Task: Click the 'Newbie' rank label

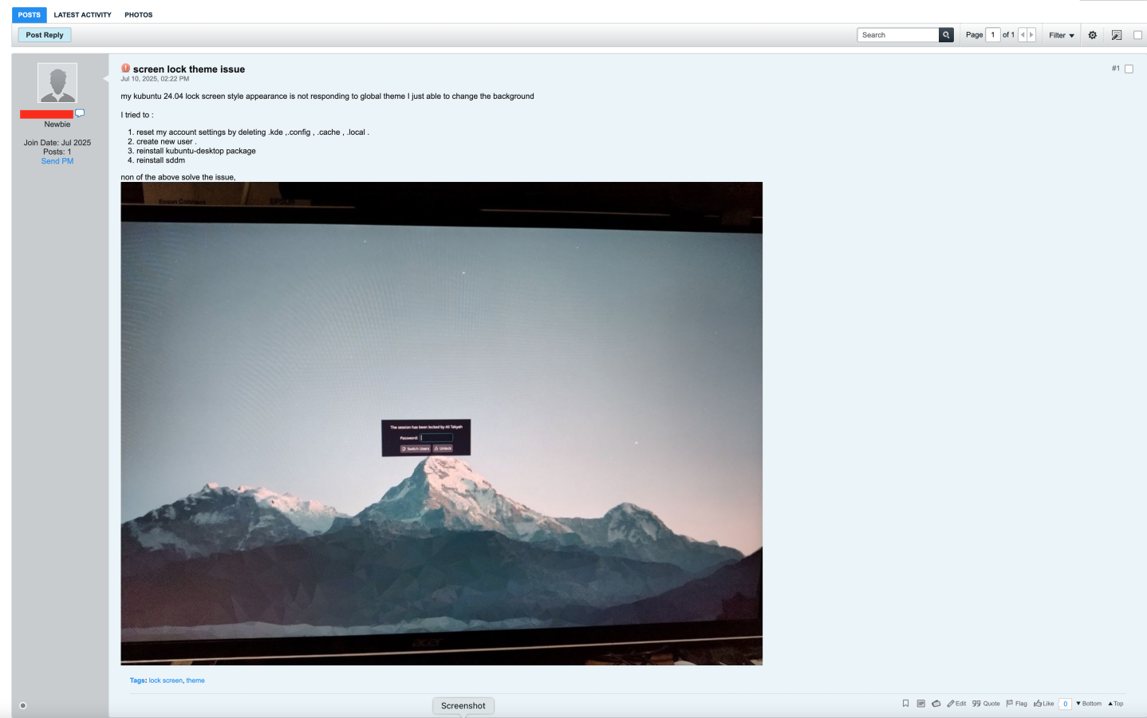Action: 57,124
